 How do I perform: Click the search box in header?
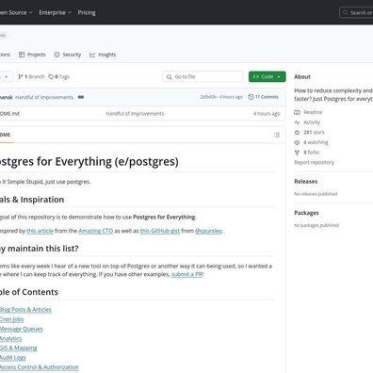pyautogui.click(x=356, y=12)
